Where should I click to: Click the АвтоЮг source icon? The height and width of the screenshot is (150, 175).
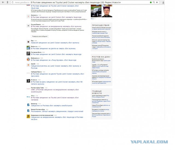(28, 65)
